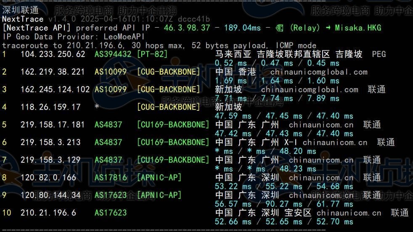Click 广州 X-I location in hop 6

click(x=279, y=142)
